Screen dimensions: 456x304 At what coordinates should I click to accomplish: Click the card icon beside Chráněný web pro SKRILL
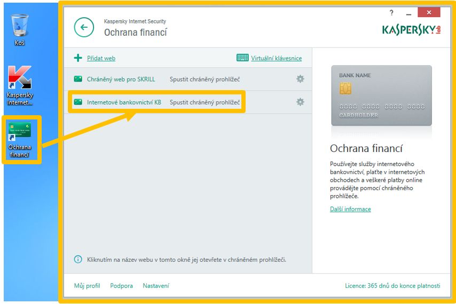click(78, 79)
